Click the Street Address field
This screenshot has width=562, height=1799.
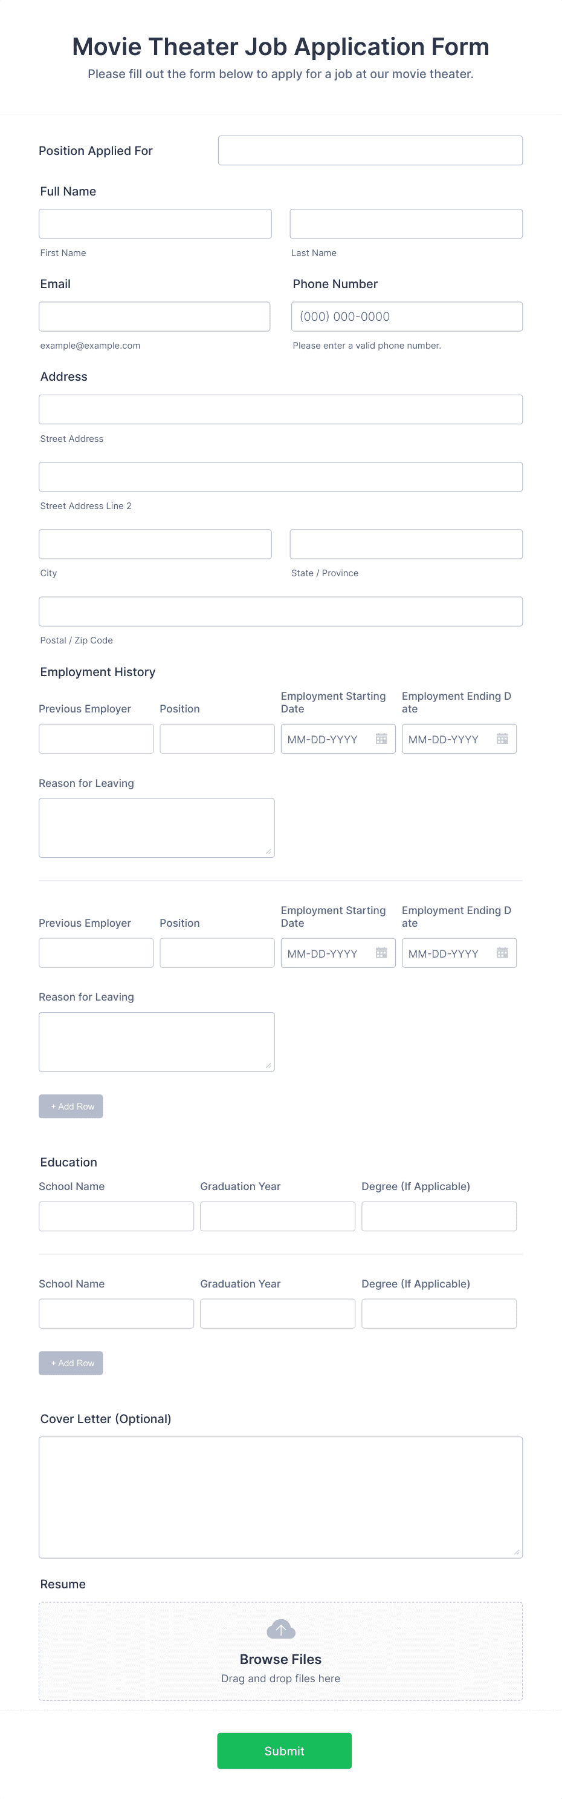[280, 409]
